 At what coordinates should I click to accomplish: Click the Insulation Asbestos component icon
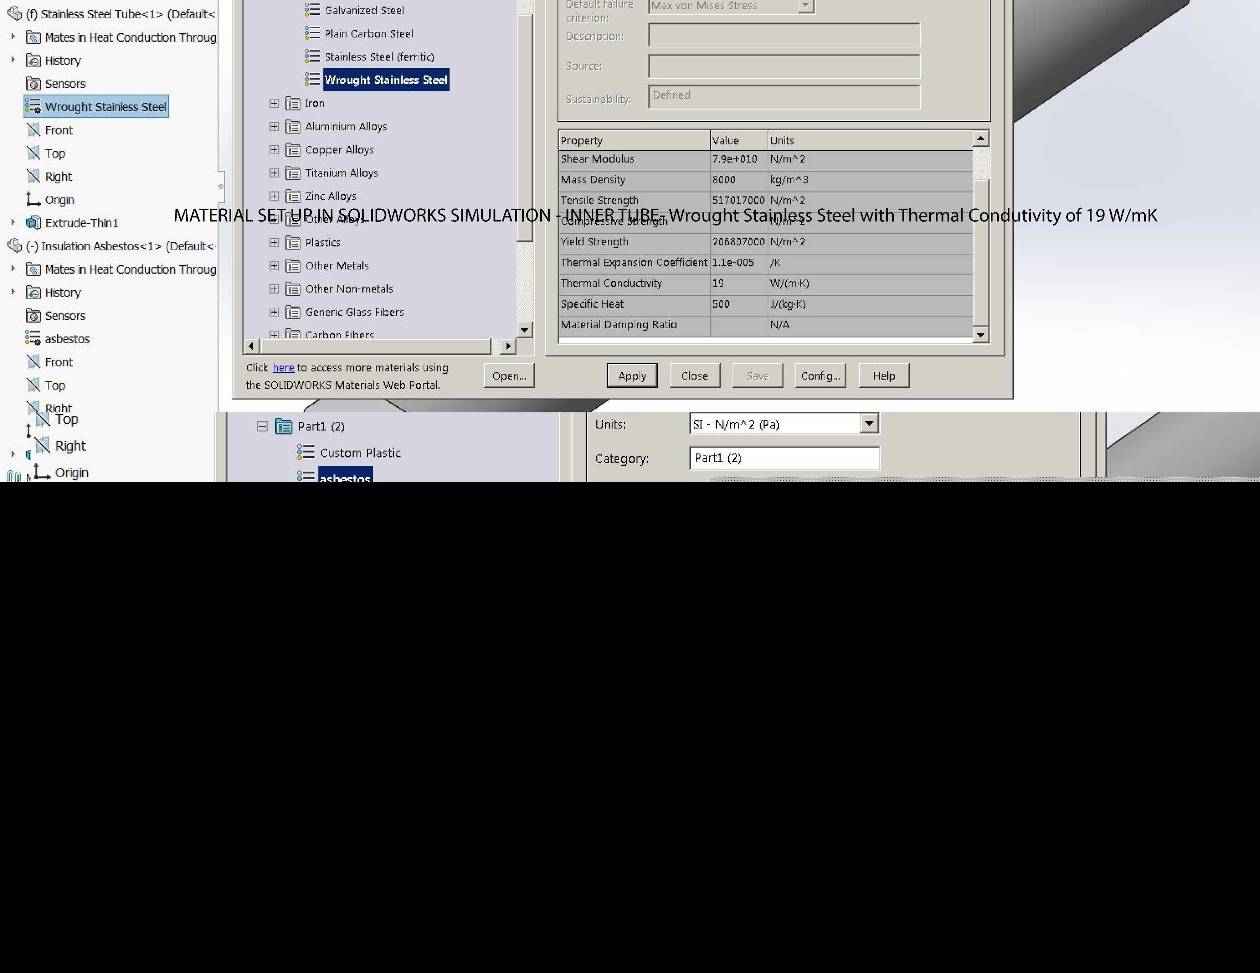[x=15, y=246]
